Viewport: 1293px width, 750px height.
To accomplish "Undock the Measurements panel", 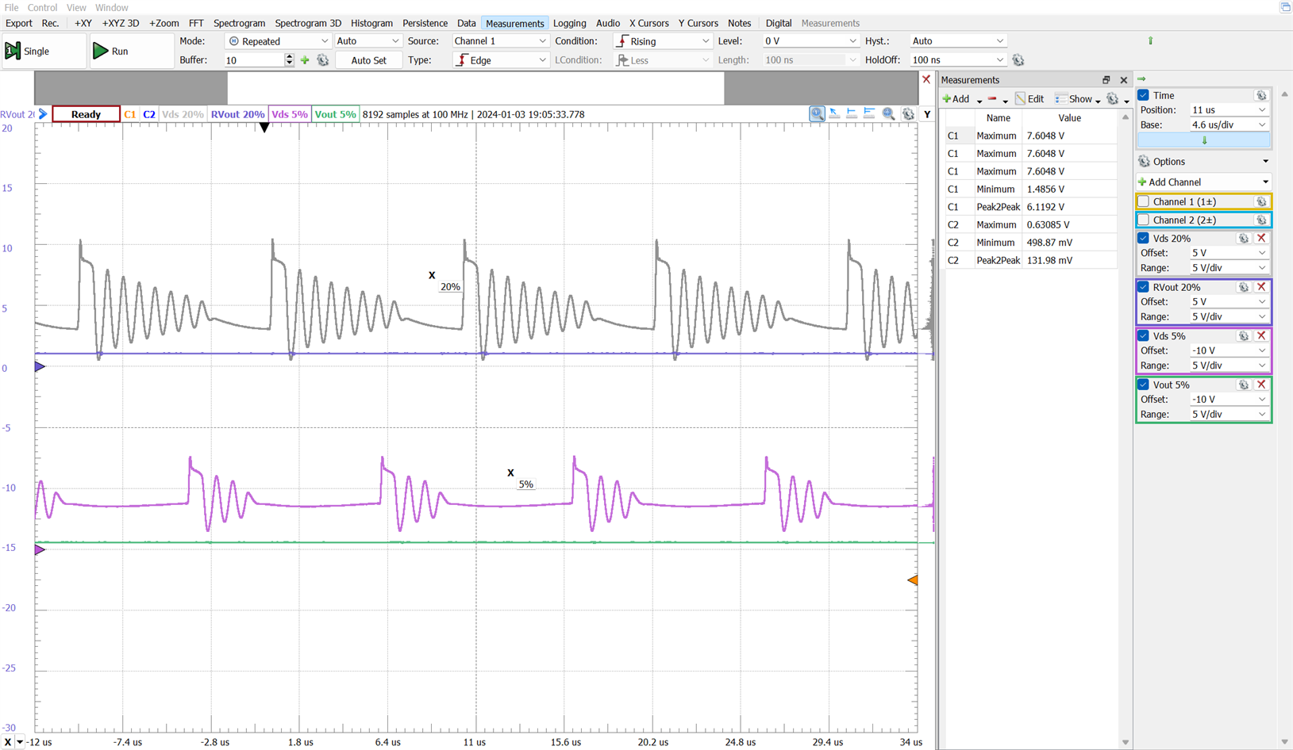I will coord(1106,80).
